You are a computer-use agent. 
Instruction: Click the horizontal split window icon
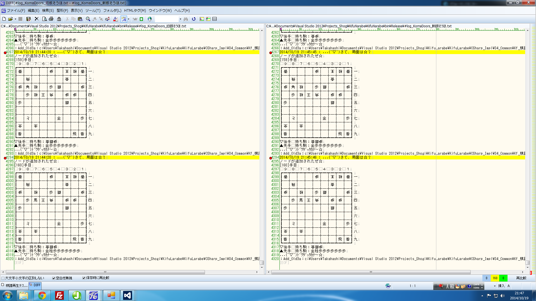click(215, 19)
